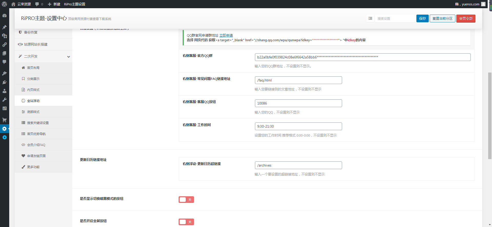Select 更多功能 submenu item

point(43,167)
